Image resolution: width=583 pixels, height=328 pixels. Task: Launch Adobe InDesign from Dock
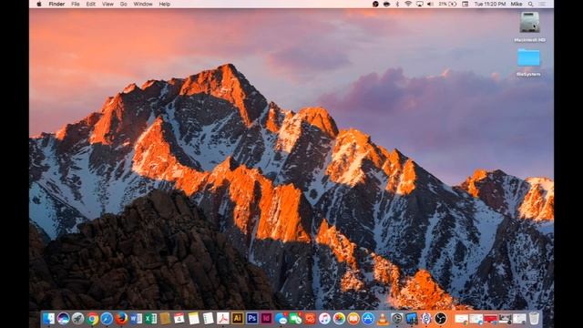[266, 319]
